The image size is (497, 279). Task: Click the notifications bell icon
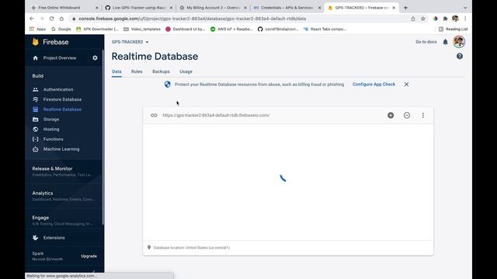(445, 42)
